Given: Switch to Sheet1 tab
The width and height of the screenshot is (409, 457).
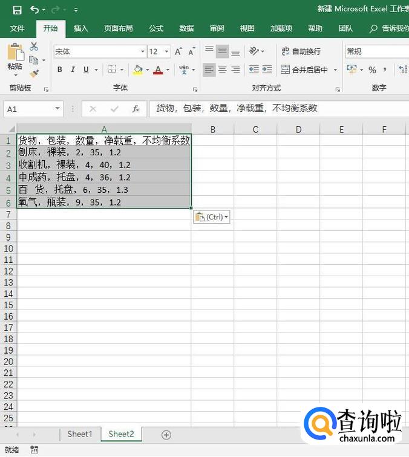Looking at the screenshot, I should click(x=80, y=434).
